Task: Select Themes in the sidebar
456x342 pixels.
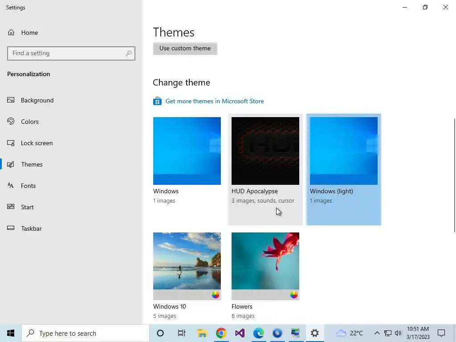Action: pyautogui.click(x=71, y=164)
